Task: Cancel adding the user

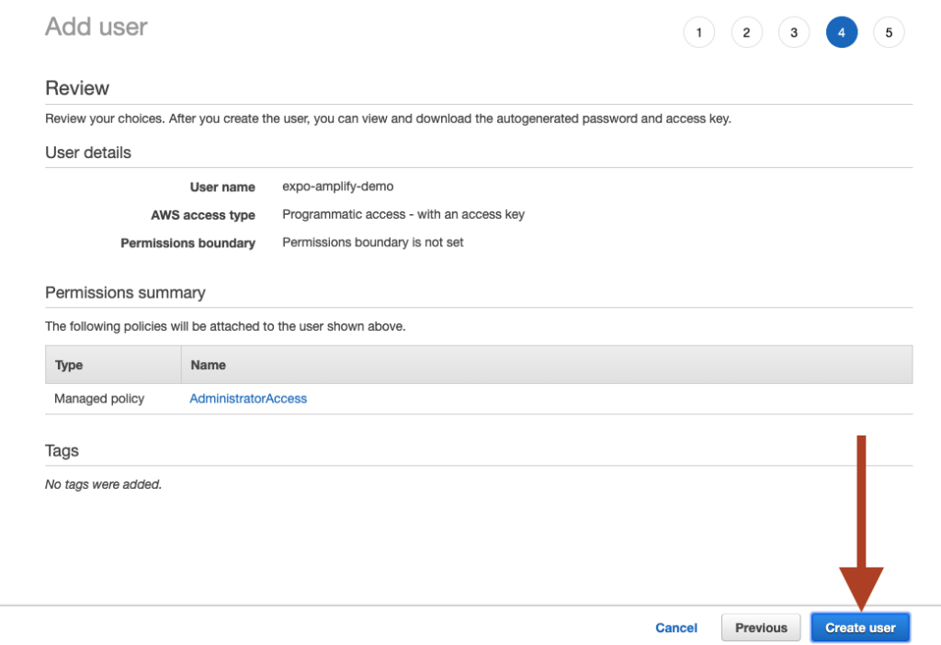Action: coord(675,628)
